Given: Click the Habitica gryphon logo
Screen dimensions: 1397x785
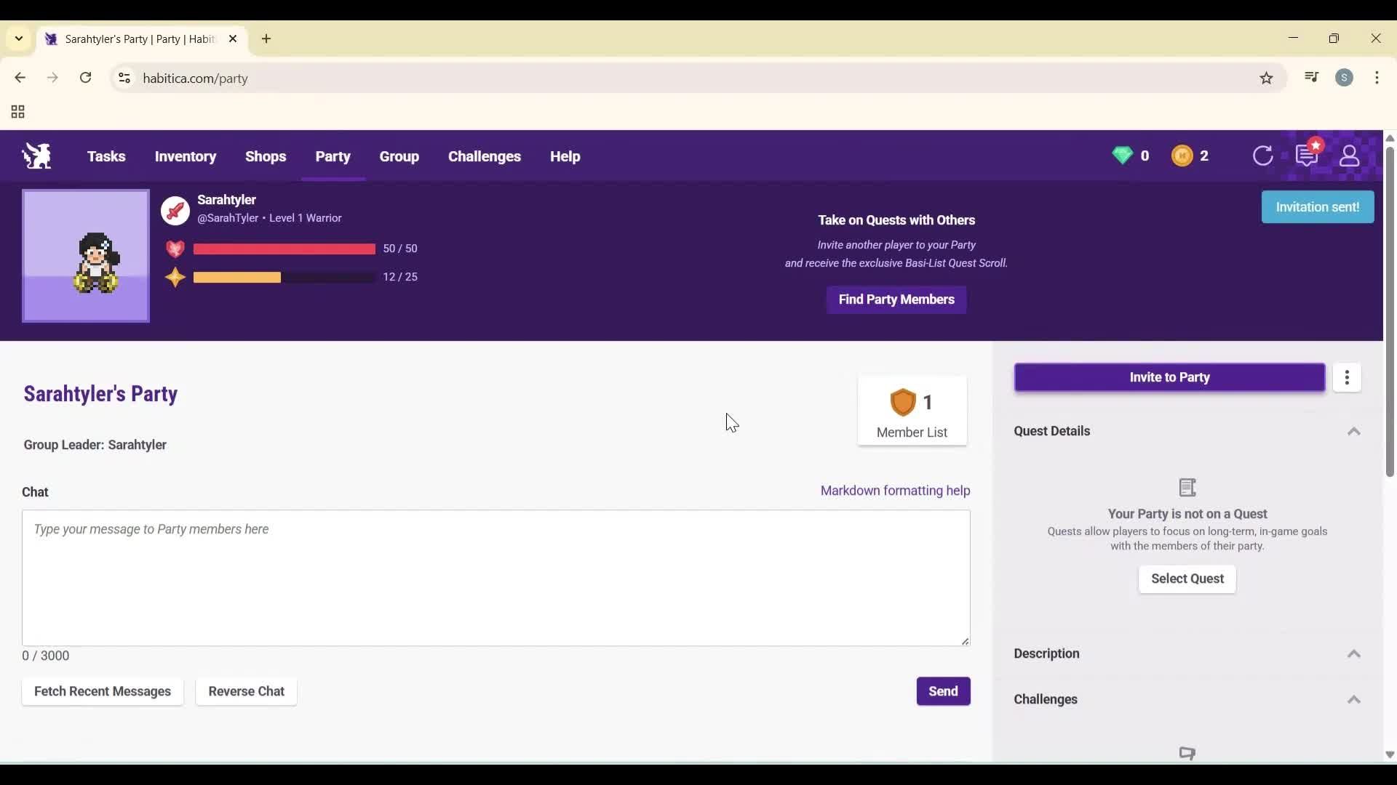Looking at the screenshot, I should click(36, 156).
